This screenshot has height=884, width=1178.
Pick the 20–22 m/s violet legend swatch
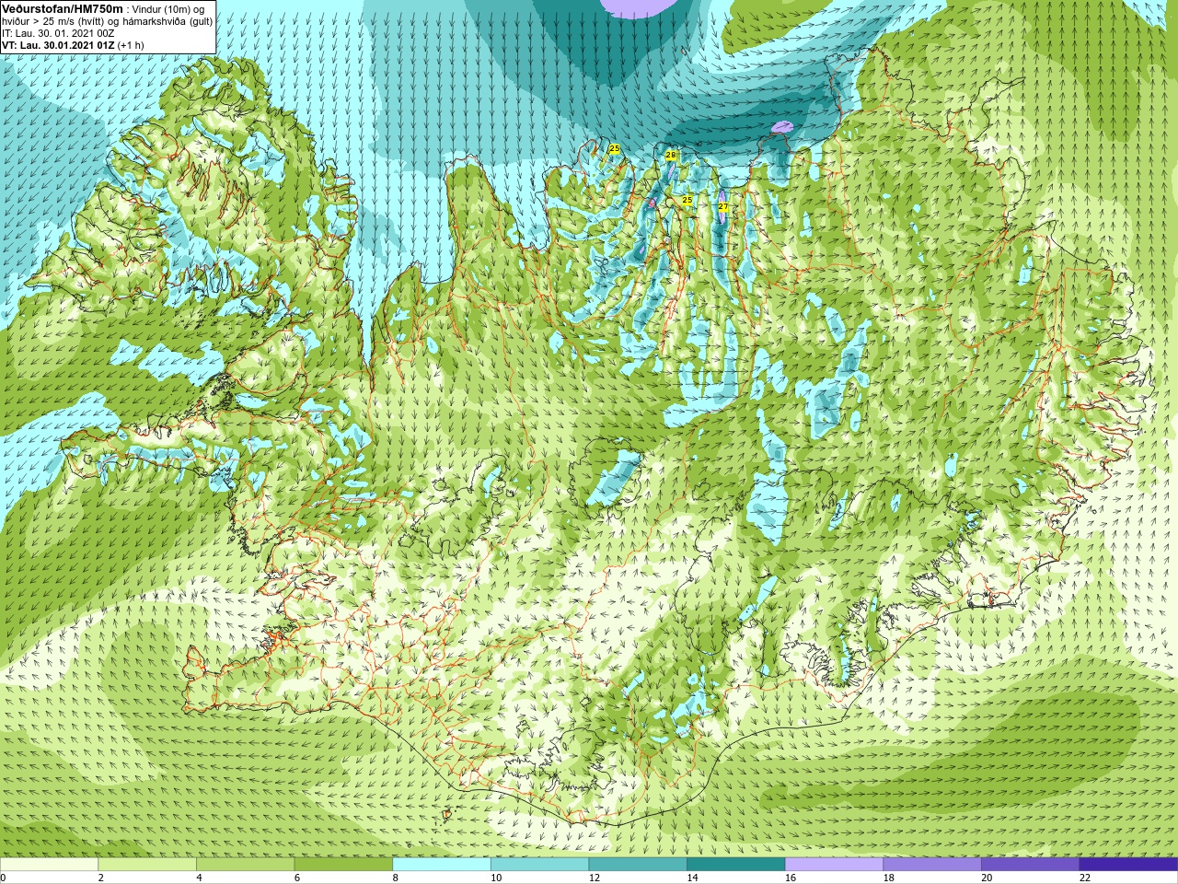[x=1030, y=864]
